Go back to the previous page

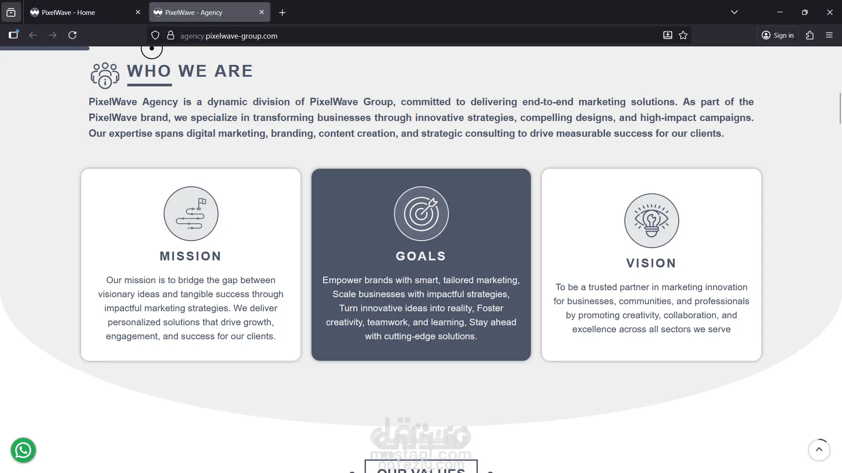point(33,35)
